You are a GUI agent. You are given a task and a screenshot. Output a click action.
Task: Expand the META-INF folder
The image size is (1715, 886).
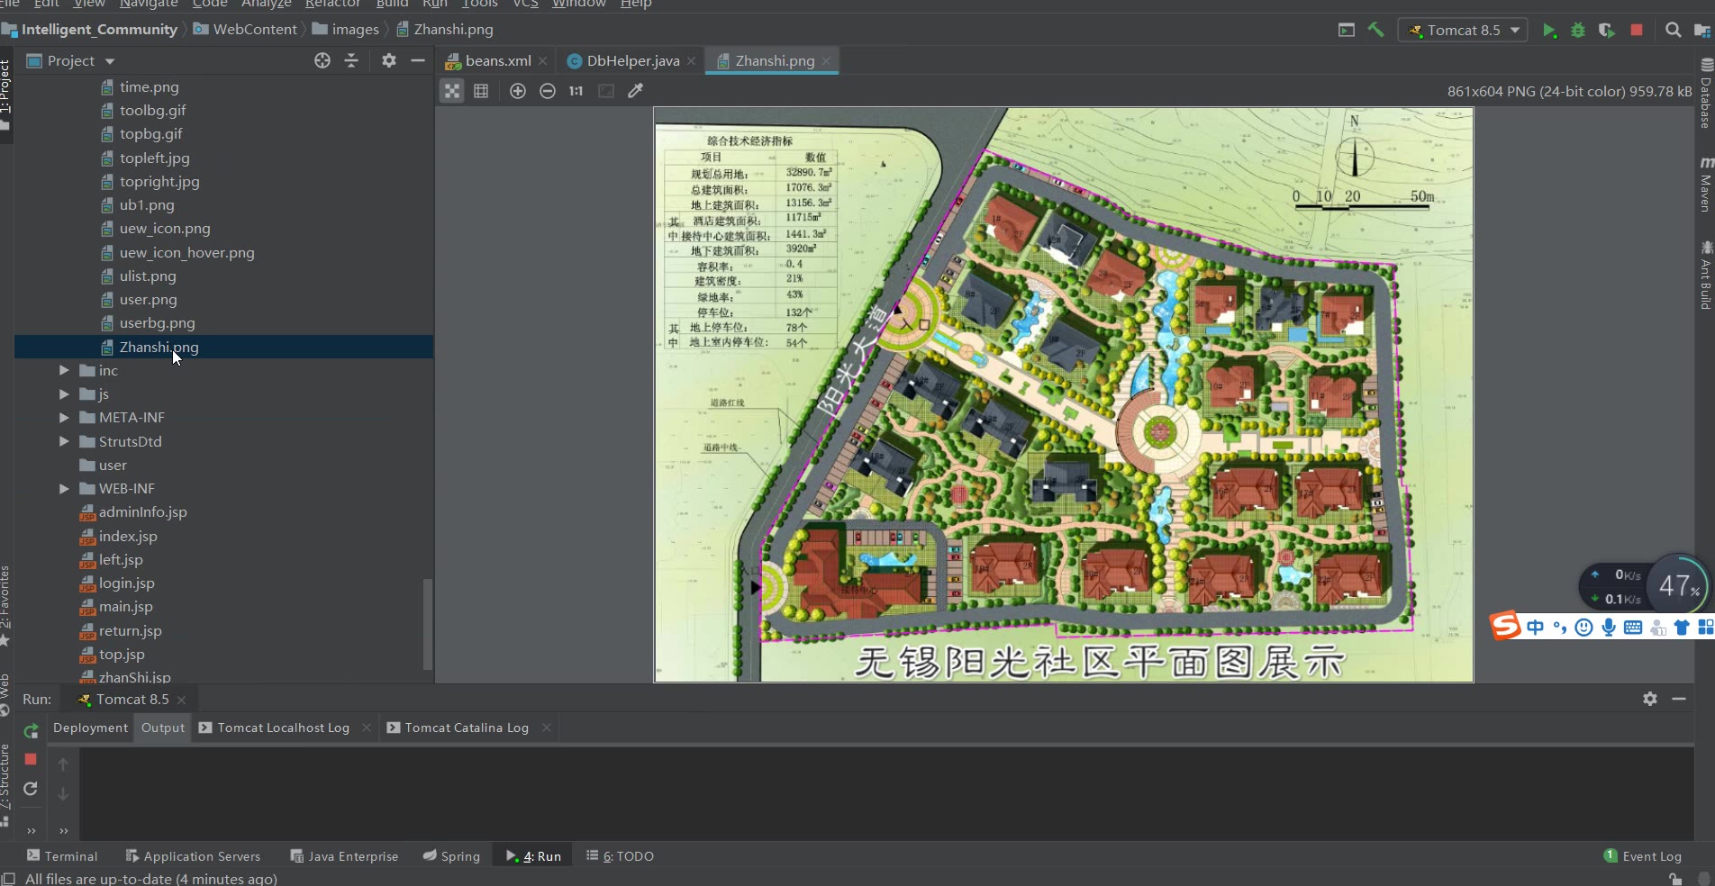click(64, 417)
